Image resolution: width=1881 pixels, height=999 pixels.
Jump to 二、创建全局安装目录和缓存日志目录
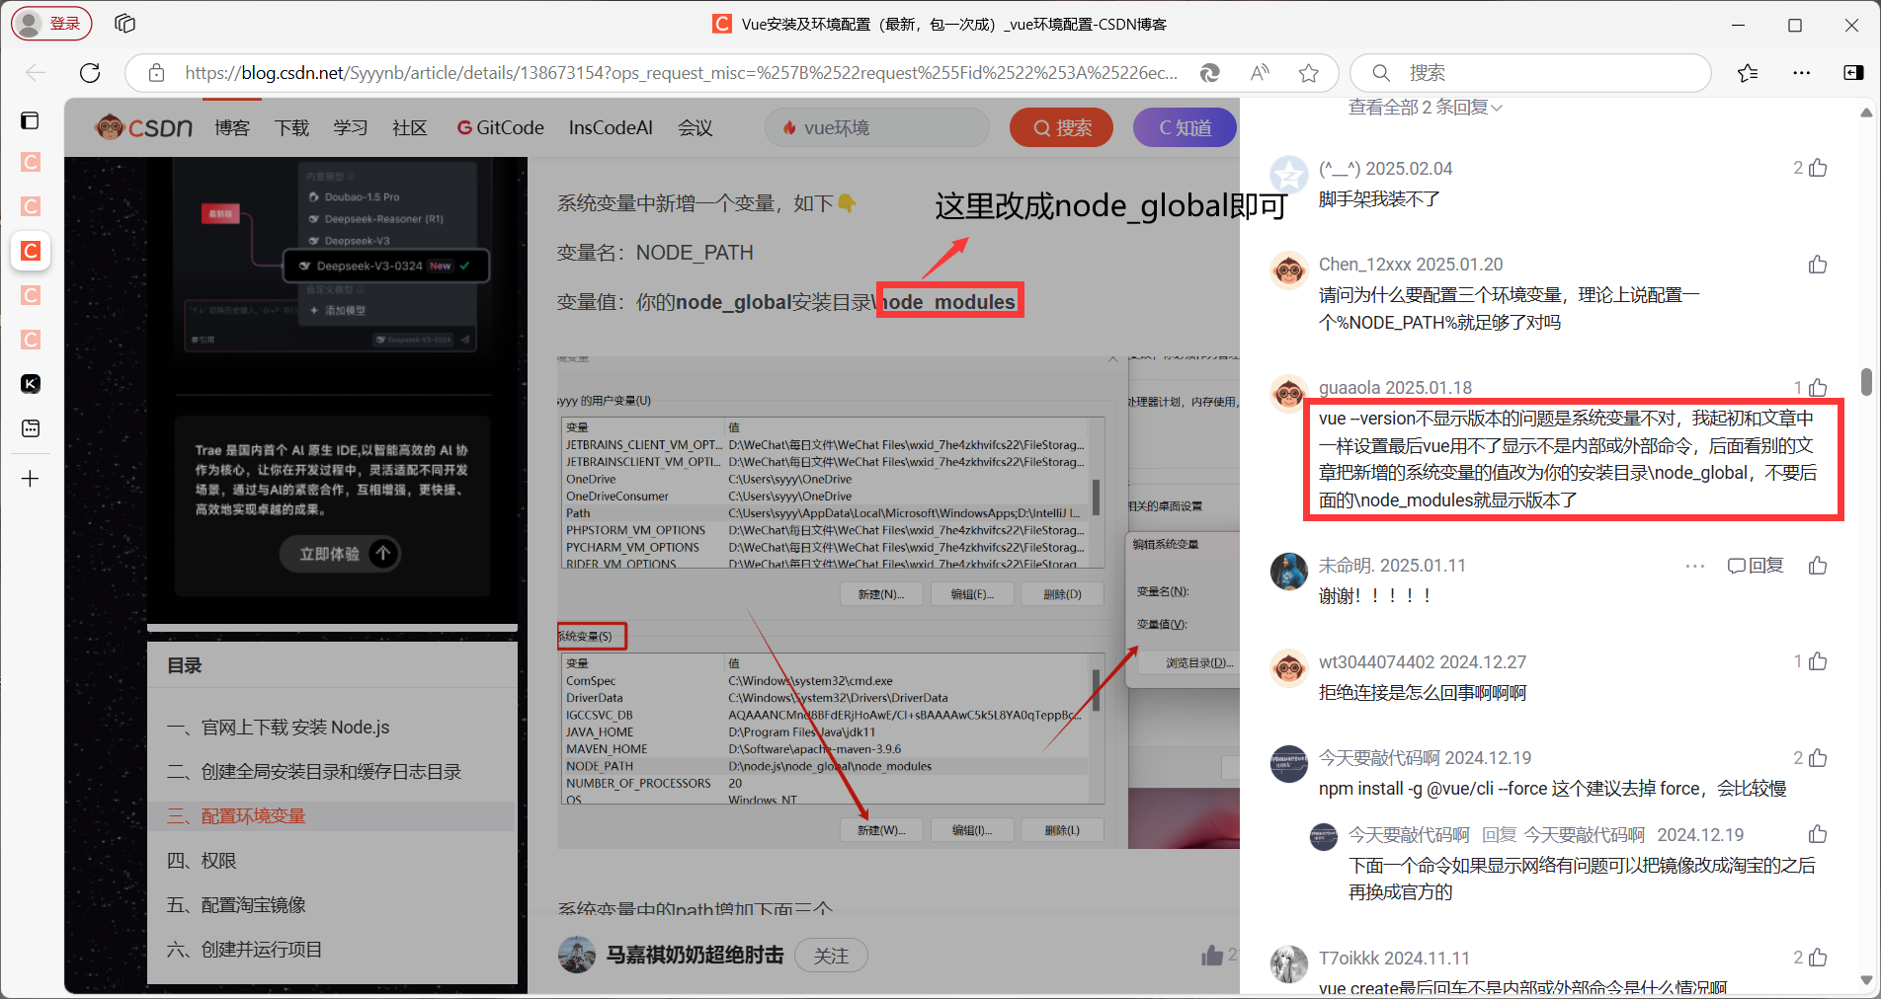[314, 772]
